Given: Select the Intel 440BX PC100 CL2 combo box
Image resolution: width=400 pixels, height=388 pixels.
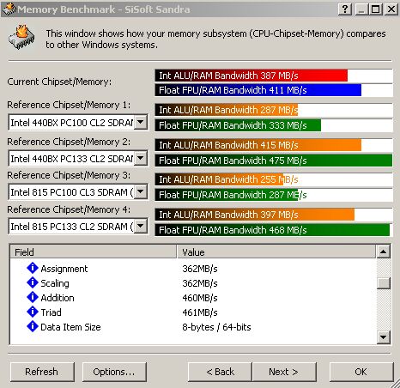Looking at the screenshot, I should click(78, 123).
